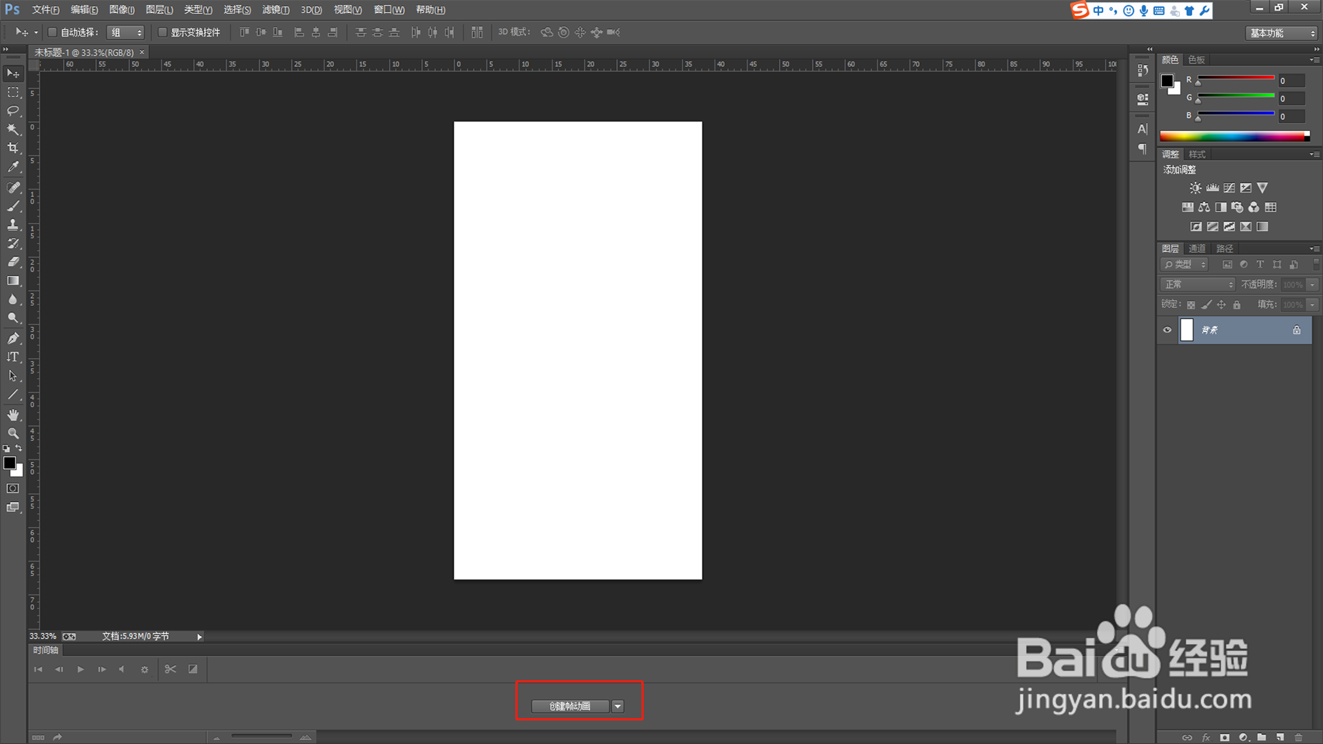Click the 创建帧动画 button
The width and height of the screenshot is (1323, 744).
(x=570, y=706)
